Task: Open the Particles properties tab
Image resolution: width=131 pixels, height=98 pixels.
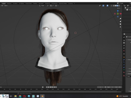Action: click(x=124, y=62)
